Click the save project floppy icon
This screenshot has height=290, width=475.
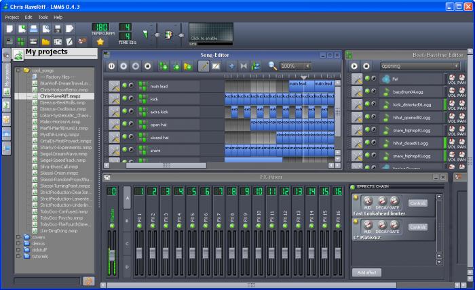56,29
